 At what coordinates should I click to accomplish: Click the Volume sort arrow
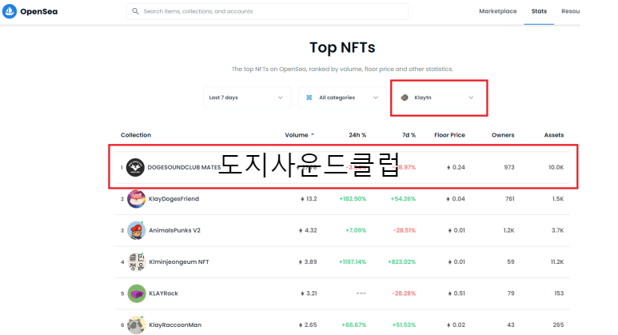313,134
